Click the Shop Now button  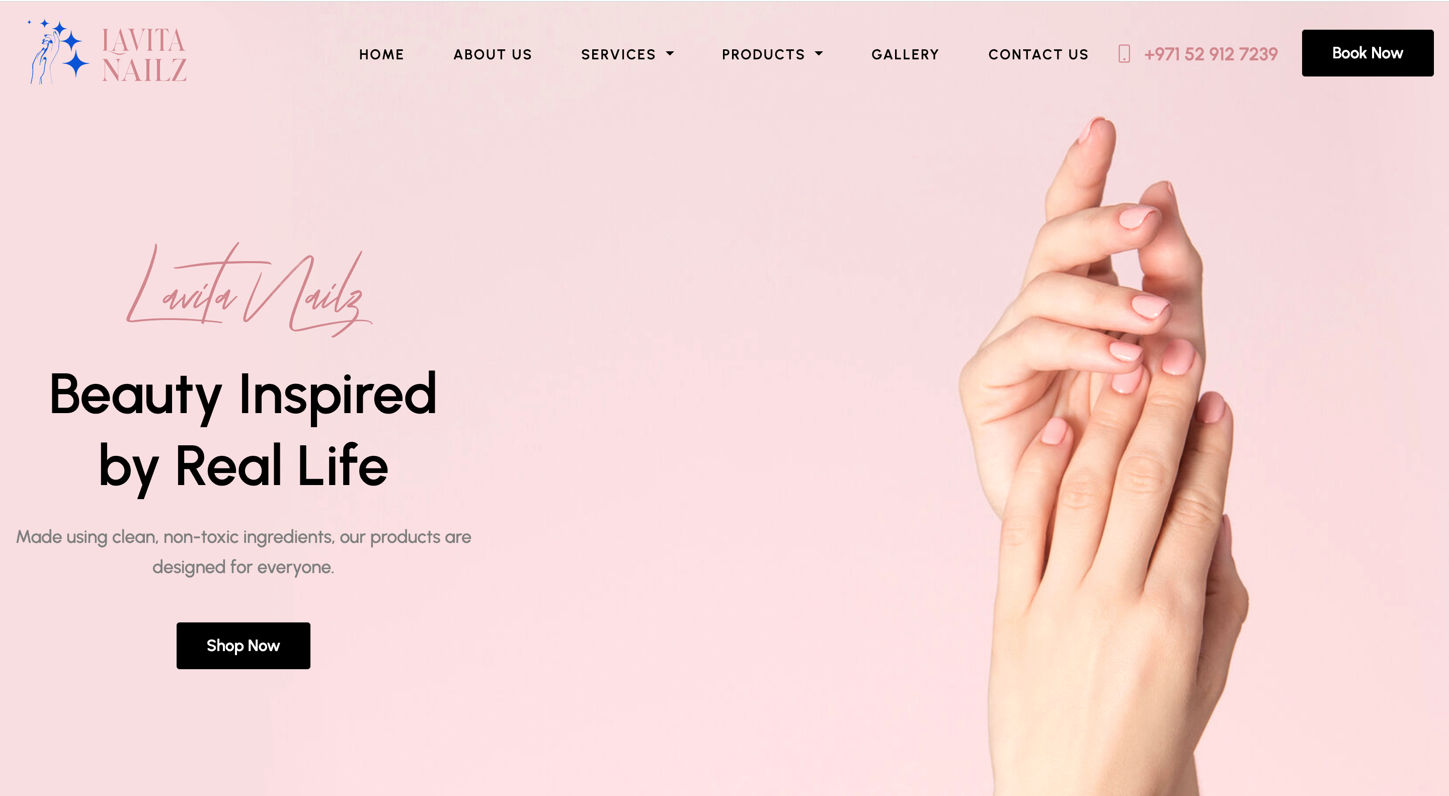click(243, 645)
